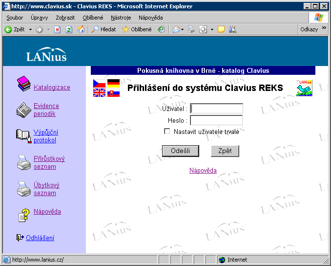The image size is (331, 266).
Task: Open the Přírůstkový seznam link
Action: pos(49,163)
